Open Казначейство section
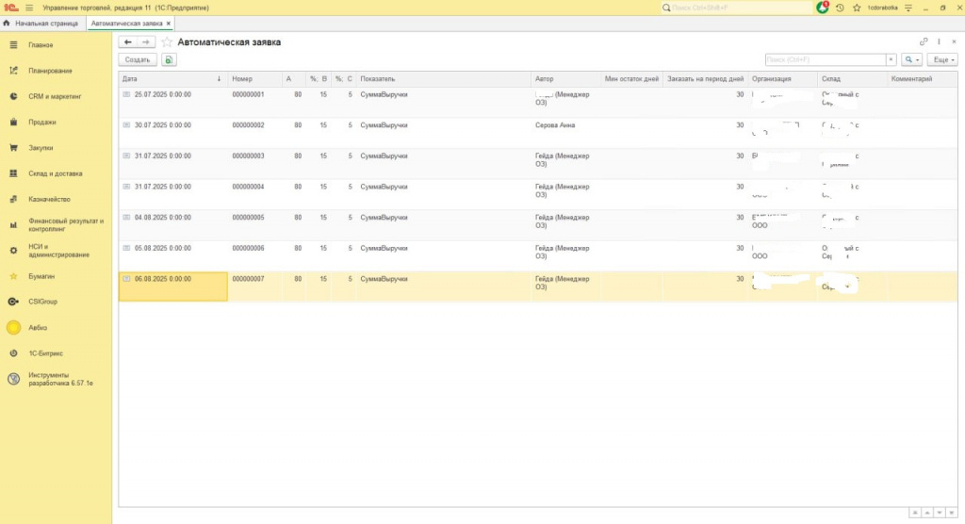The image size is (965, 524). point(56,200)
